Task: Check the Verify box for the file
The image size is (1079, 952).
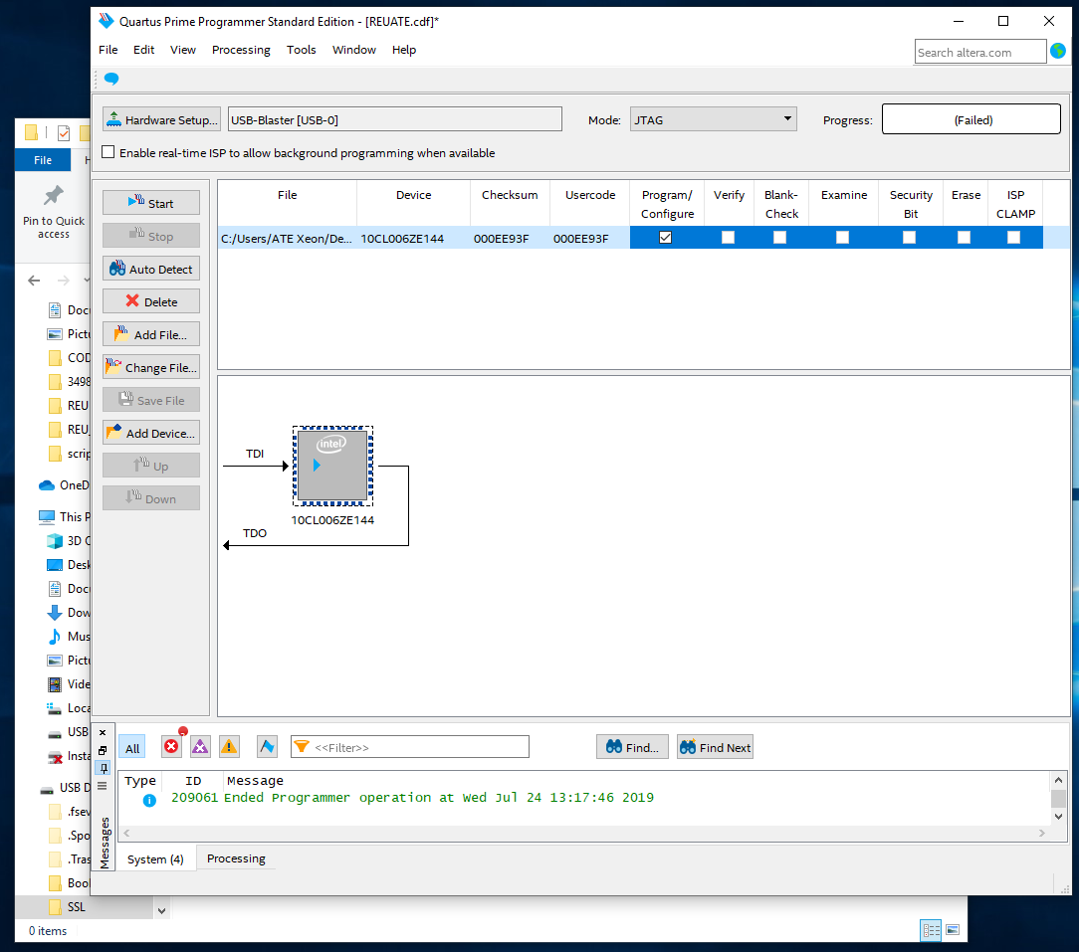Action: tap(728, 238)
